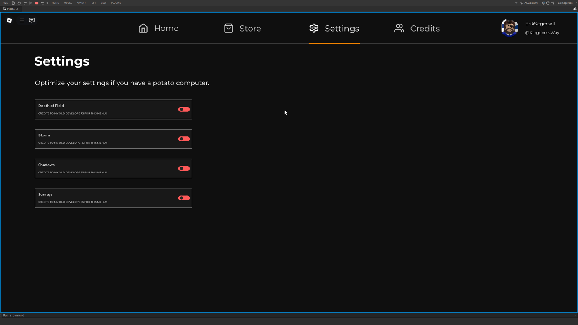The width and height of the screenshot is (578, 325).
Task: Toggle the Bloom switch
Action: pyautogui.click(x=184, y=139)
